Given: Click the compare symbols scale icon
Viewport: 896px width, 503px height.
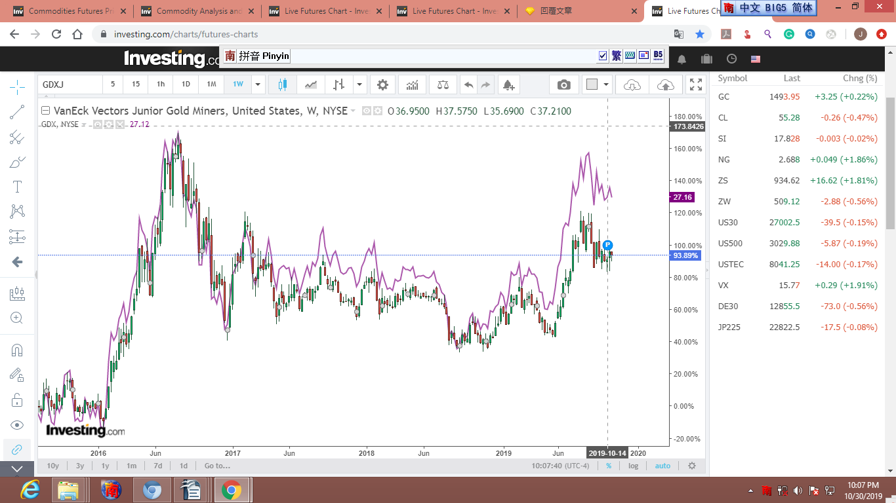Looking at the screenshot, I should point(443,84).
